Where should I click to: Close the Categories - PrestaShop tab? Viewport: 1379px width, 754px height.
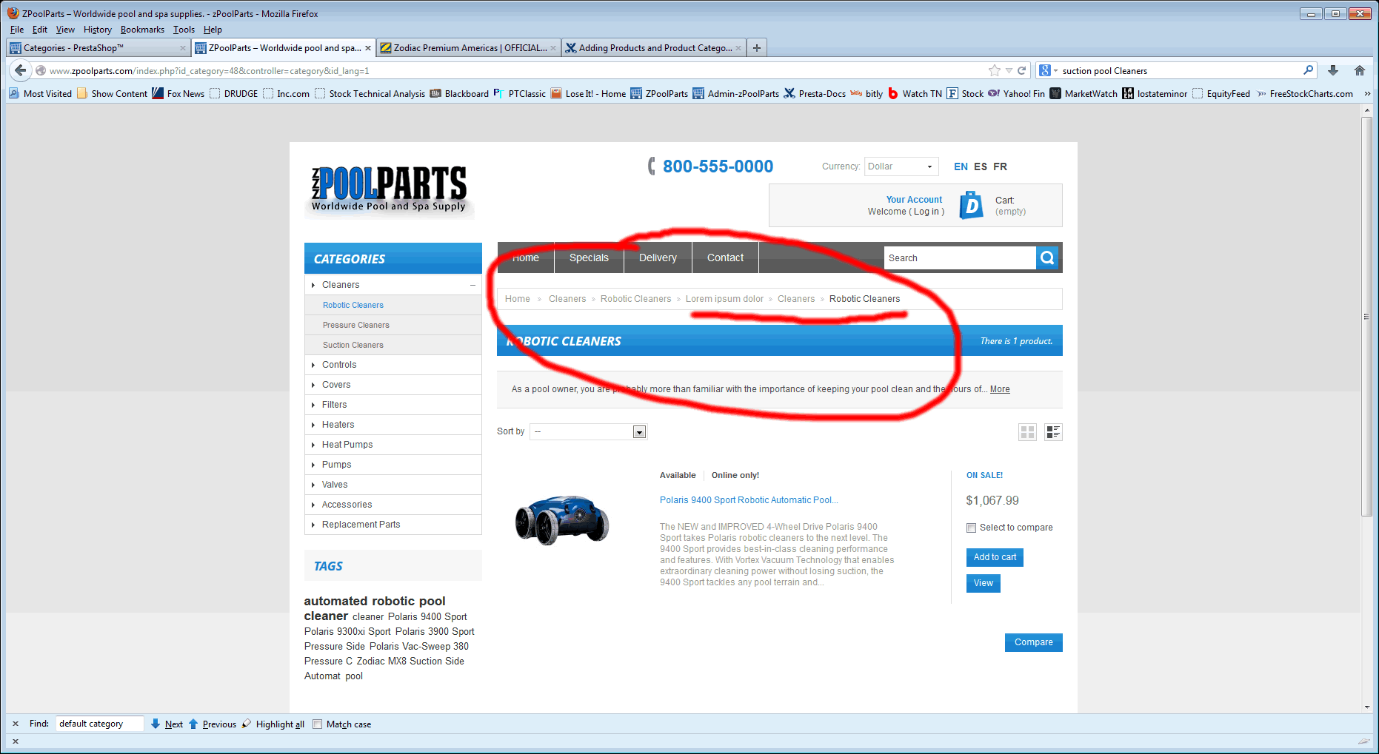183,48
